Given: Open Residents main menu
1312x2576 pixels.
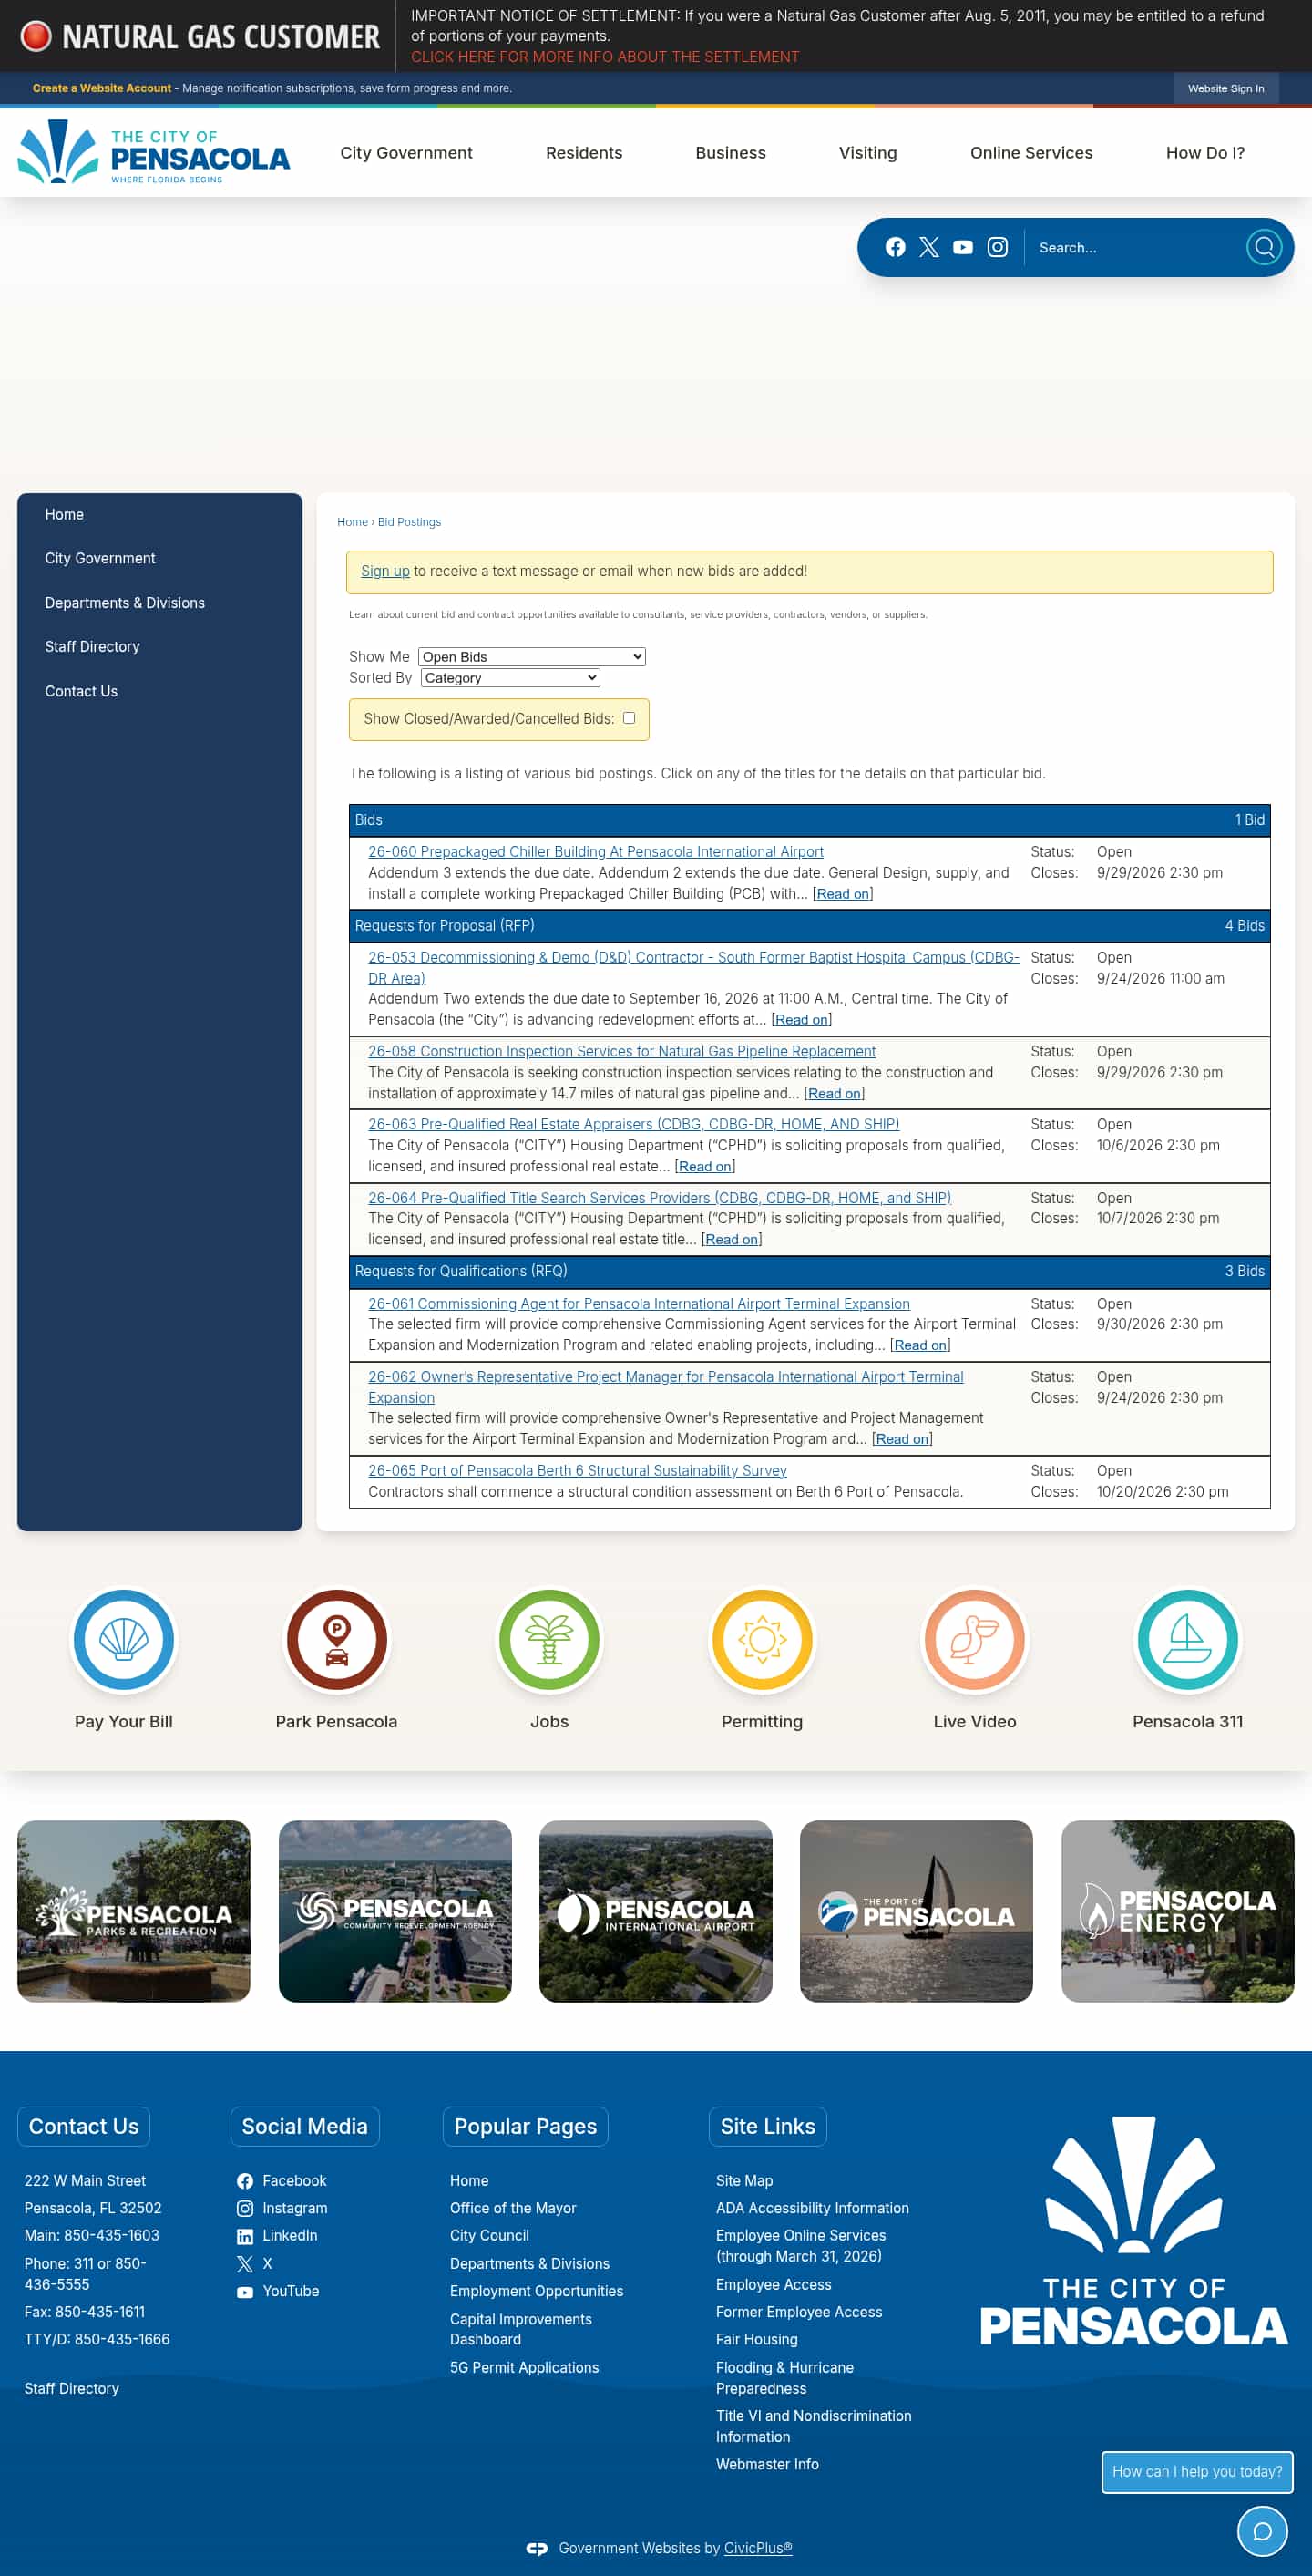Looking at the screenshot, I should (583, 153).
